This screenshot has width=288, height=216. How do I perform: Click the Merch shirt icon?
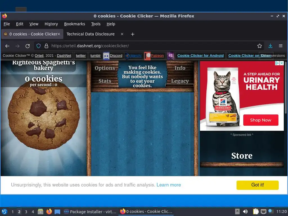[x=127, y=56]
